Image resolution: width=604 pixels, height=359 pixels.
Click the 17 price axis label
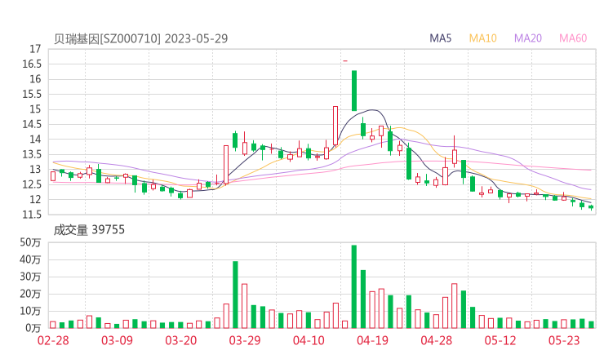click(35, 49)
